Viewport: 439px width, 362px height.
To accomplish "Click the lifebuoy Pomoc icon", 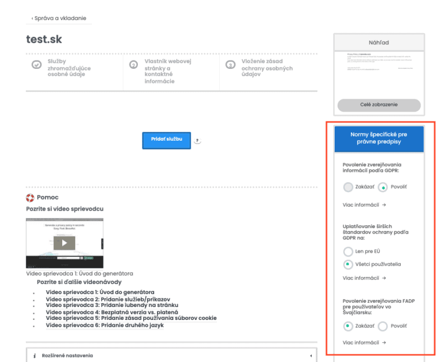I will pos(30,197).
